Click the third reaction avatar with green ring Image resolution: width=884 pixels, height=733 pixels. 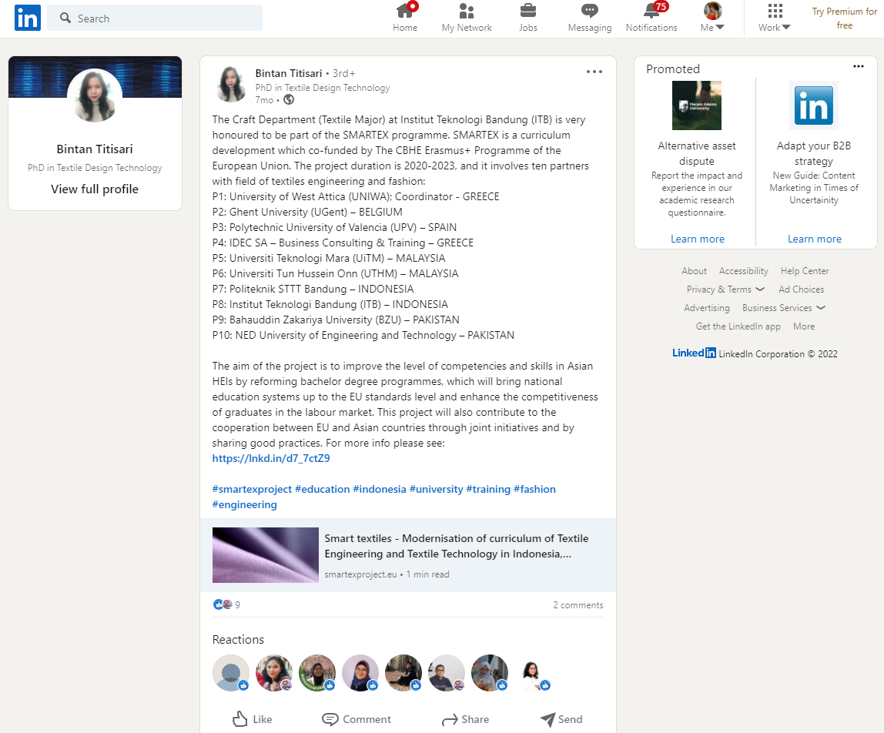point(316,673)
